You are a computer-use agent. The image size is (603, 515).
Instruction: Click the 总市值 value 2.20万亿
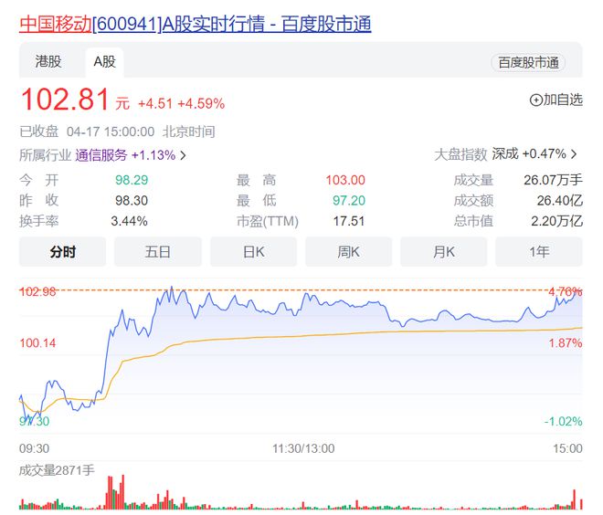(x=556, y=221)
